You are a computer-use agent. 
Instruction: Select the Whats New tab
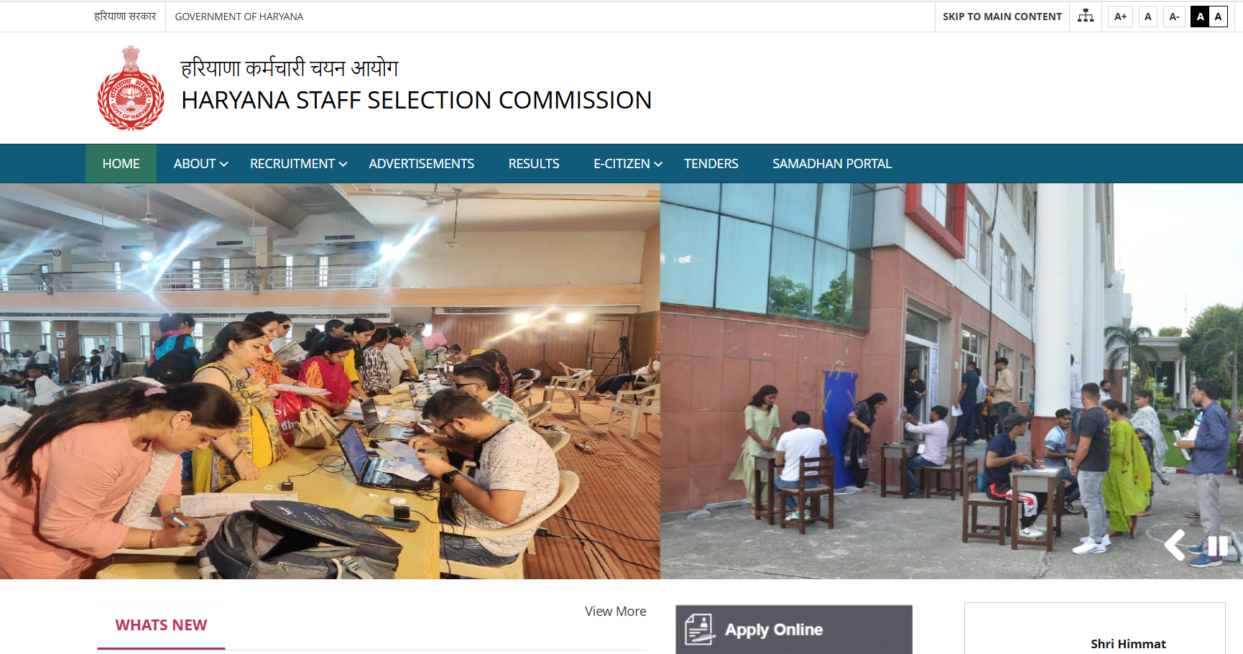[x=161, y=625]
